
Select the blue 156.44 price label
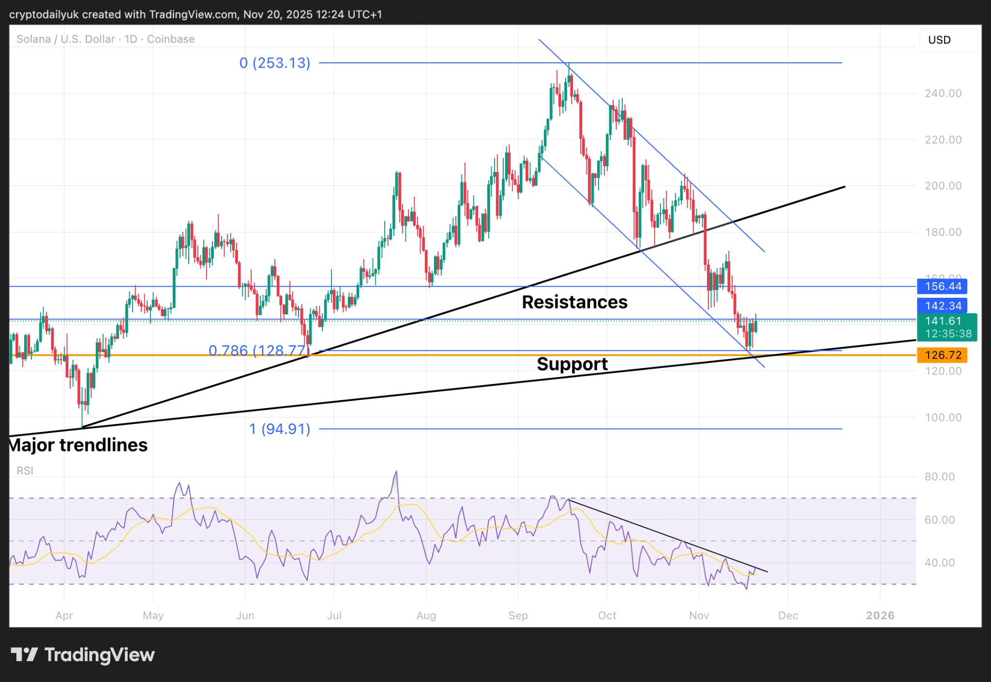pos(942,286)
